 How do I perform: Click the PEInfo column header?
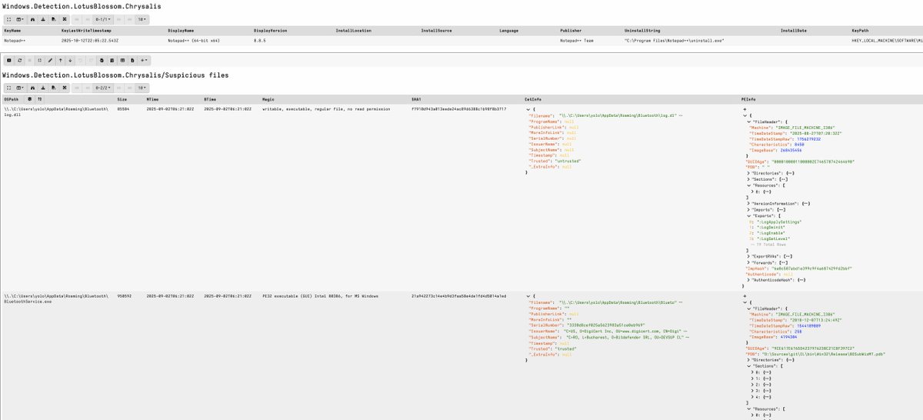pyautogui.click(x=748, y=99)
